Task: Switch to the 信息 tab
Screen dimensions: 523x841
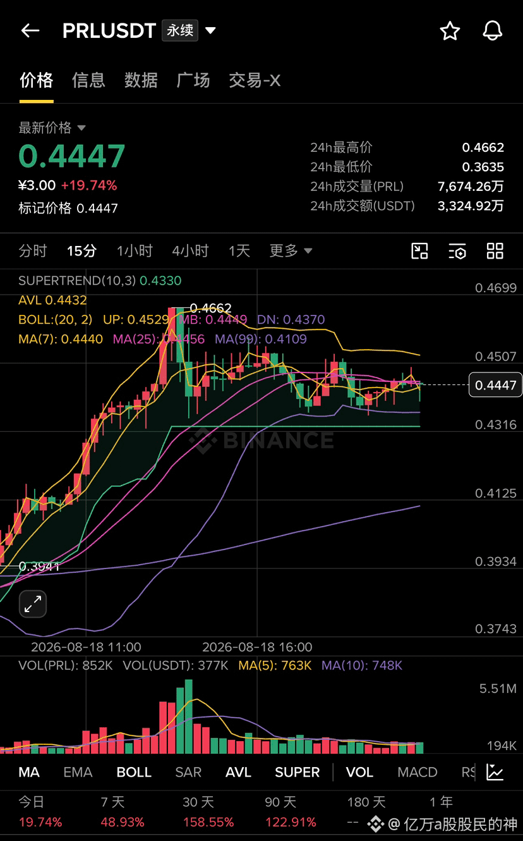Action: click(88, 80)
